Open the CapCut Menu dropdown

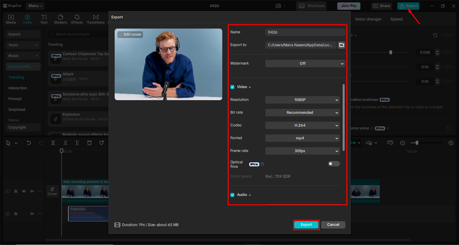pyautogui.click(x=35, y=6)
